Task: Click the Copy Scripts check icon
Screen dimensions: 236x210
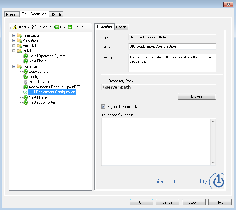Action: click(26, 72)
